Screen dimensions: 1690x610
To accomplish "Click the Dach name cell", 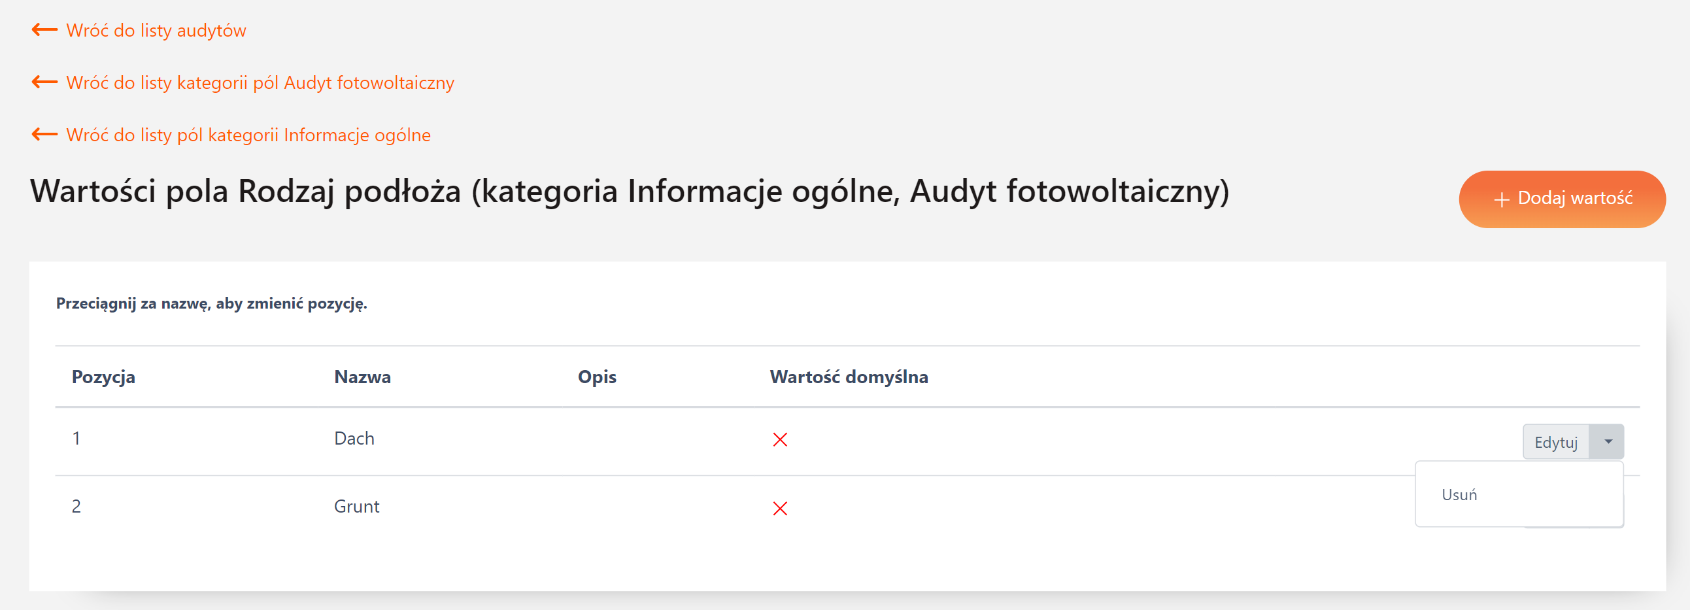I will tap(354, 438).
